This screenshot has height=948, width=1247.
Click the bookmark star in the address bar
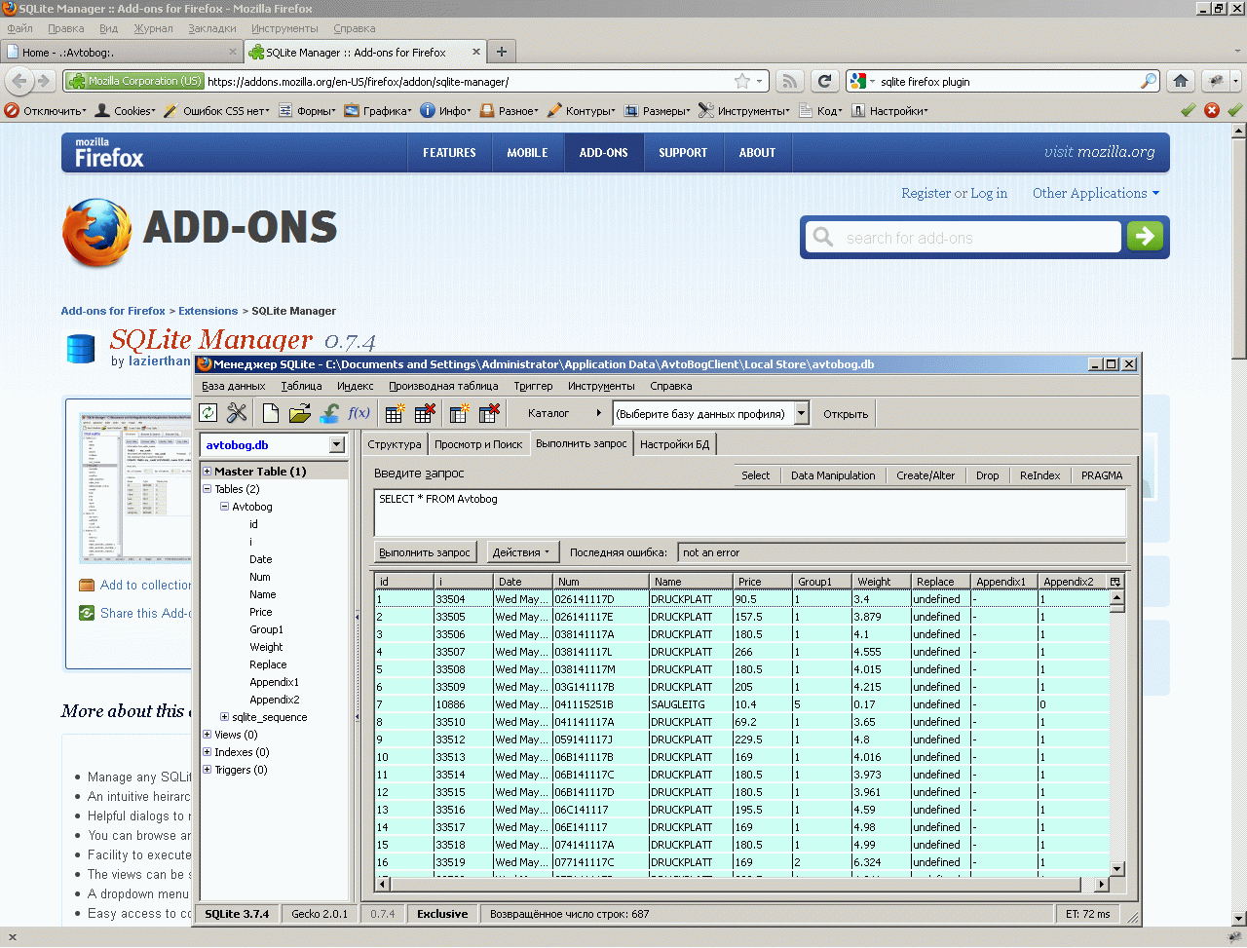[743, 81]
